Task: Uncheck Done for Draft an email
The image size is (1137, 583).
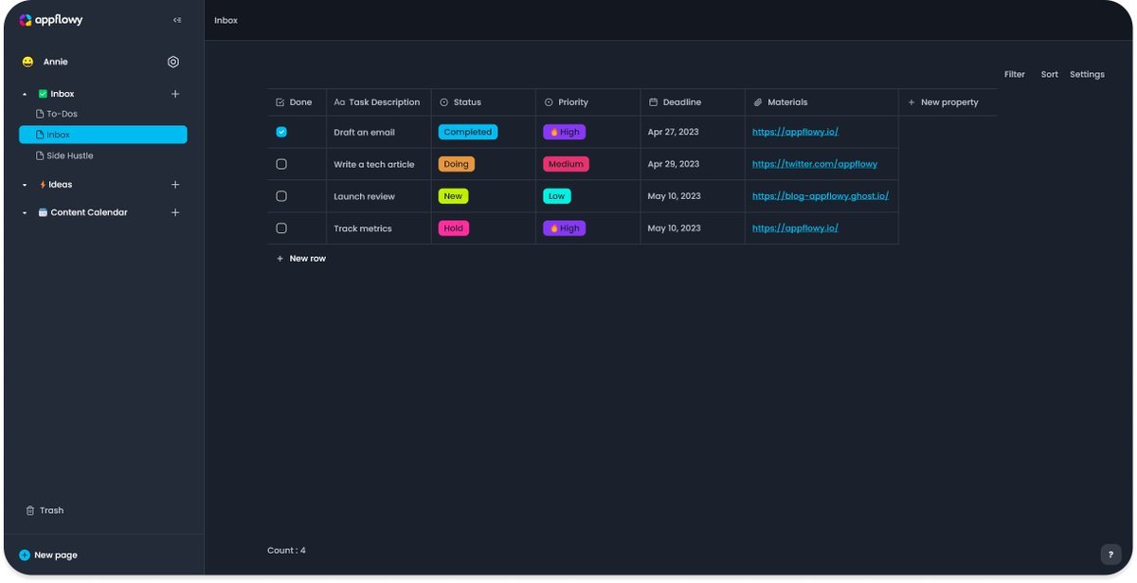Action: click(281, 132)
